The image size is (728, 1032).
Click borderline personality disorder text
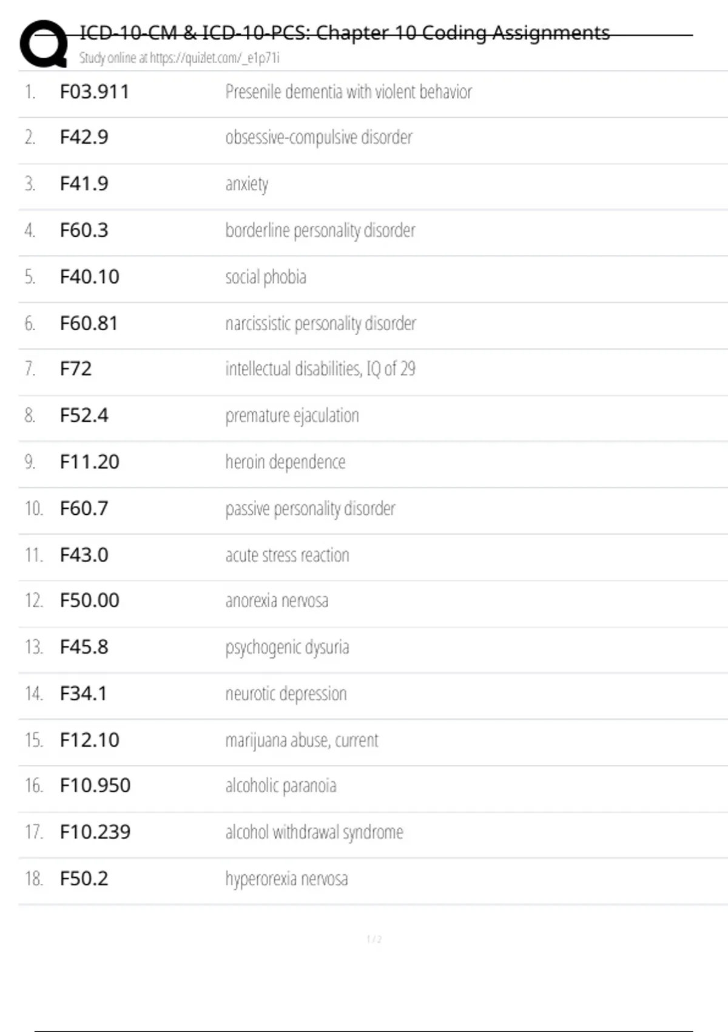point(320,231)
